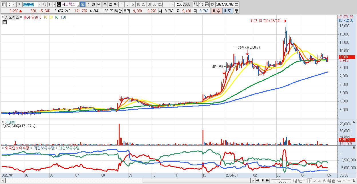Toggle the 전 button next to stock code
The height and width of the screenshot is (184, 357).
(x=19, y=4)
